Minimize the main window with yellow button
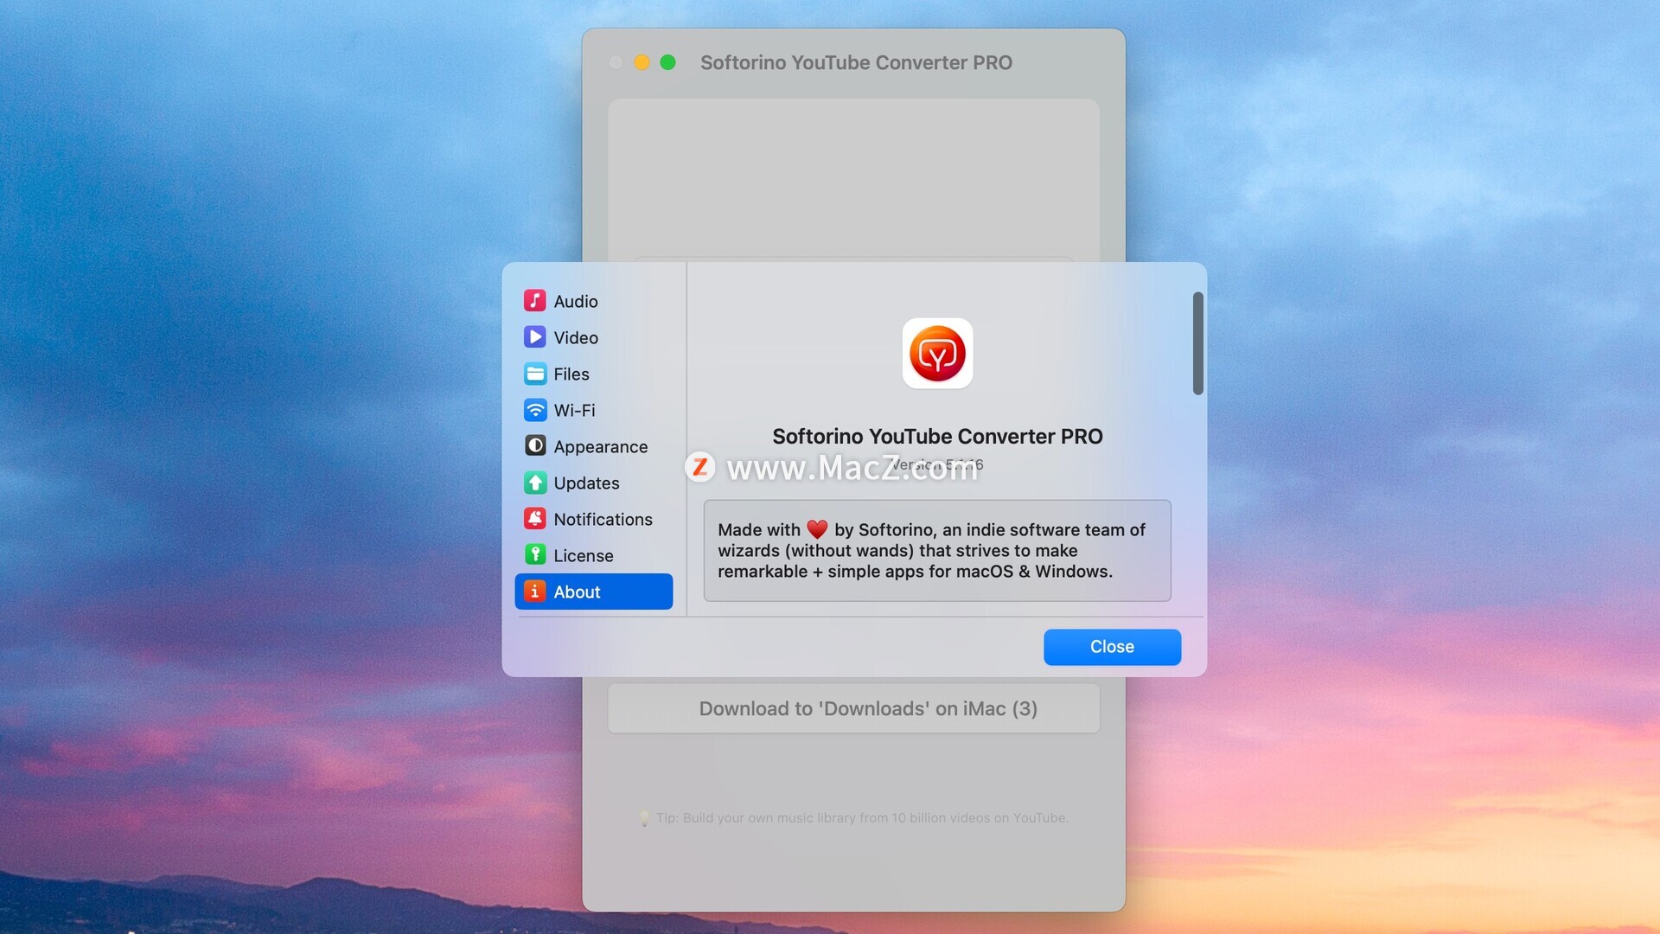Screen dimensions: 1660x934 [x=642, y=62]
